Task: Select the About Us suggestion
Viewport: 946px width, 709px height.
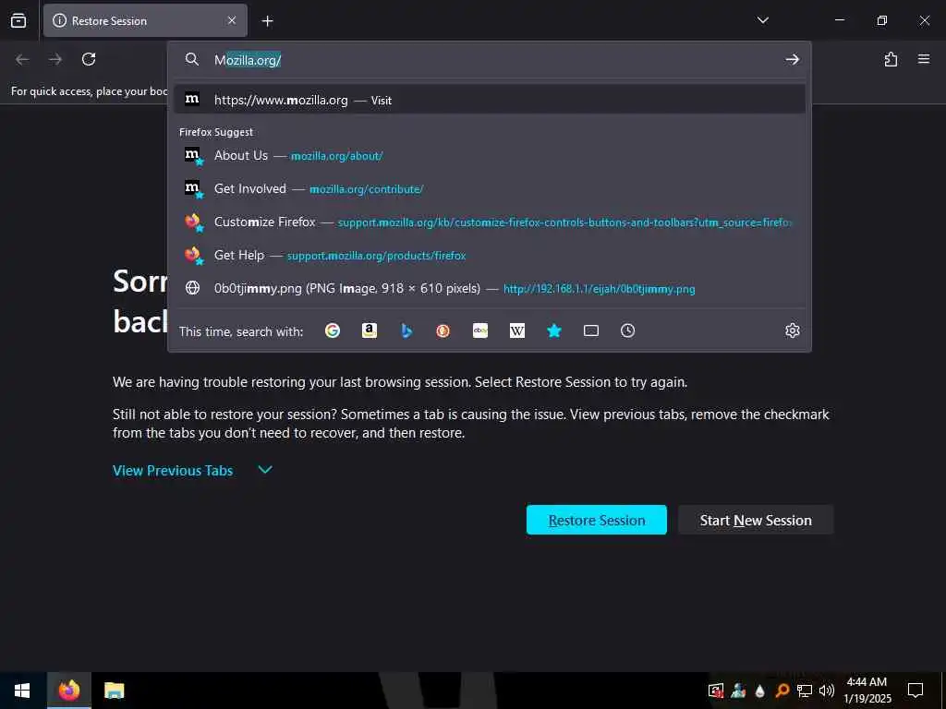Action: (490, 155)
